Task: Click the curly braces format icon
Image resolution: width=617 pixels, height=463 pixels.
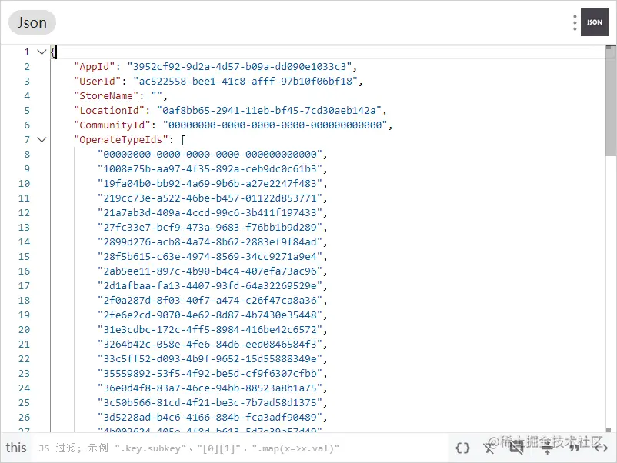Action: click(463, 448)
